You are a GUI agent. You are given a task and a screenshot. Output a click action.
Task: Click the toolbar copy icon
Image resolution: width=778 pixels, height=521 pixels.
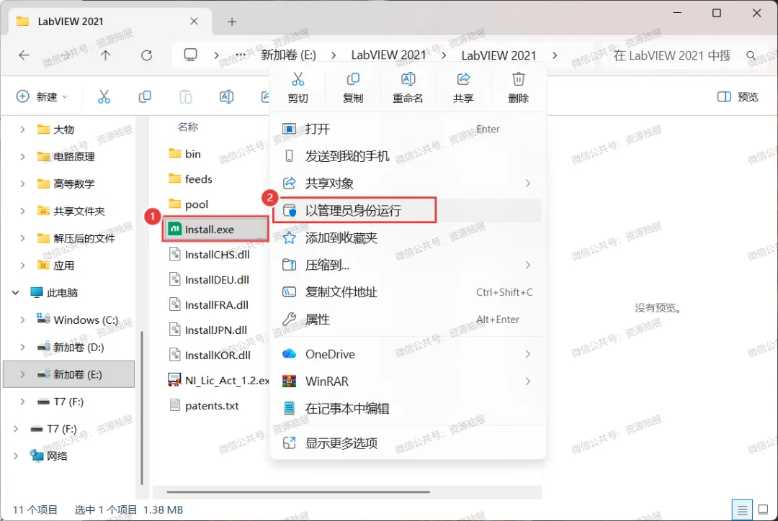(145, 96)
